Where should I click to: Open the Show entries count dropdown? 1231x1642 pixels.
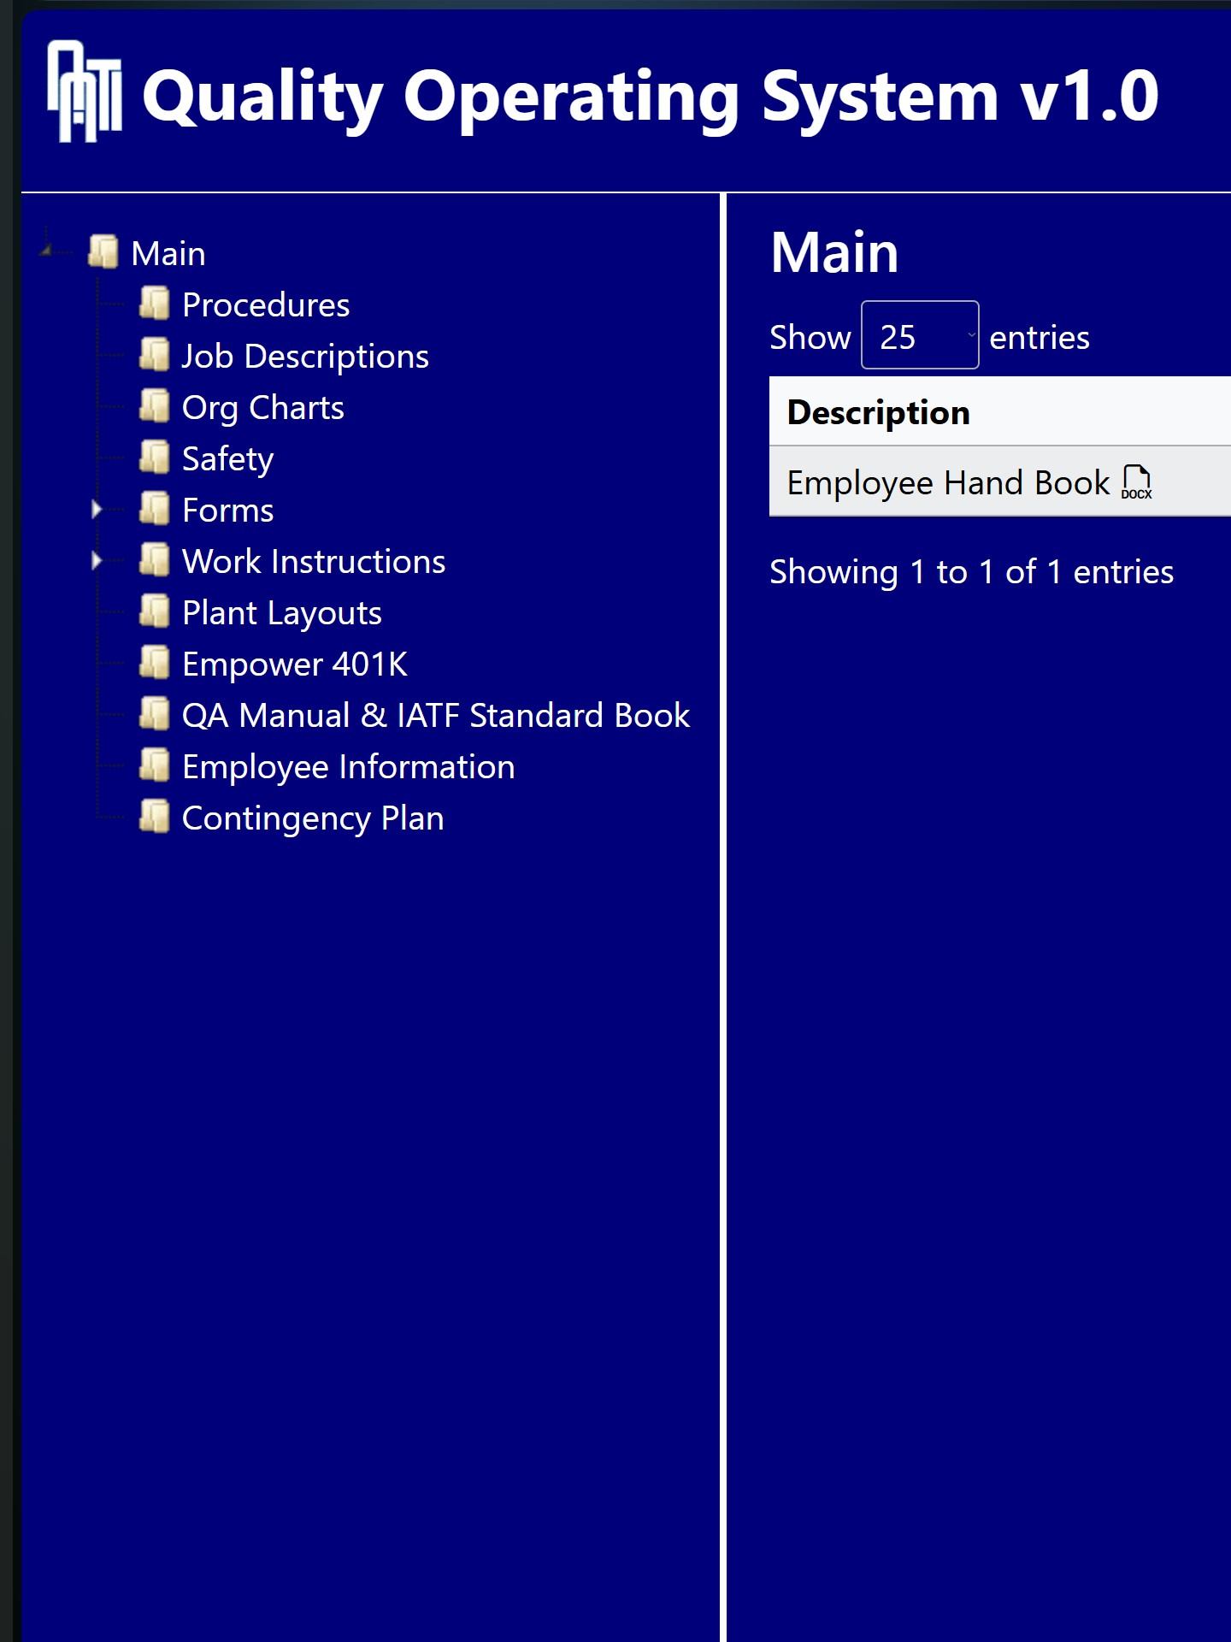[919, 335]
